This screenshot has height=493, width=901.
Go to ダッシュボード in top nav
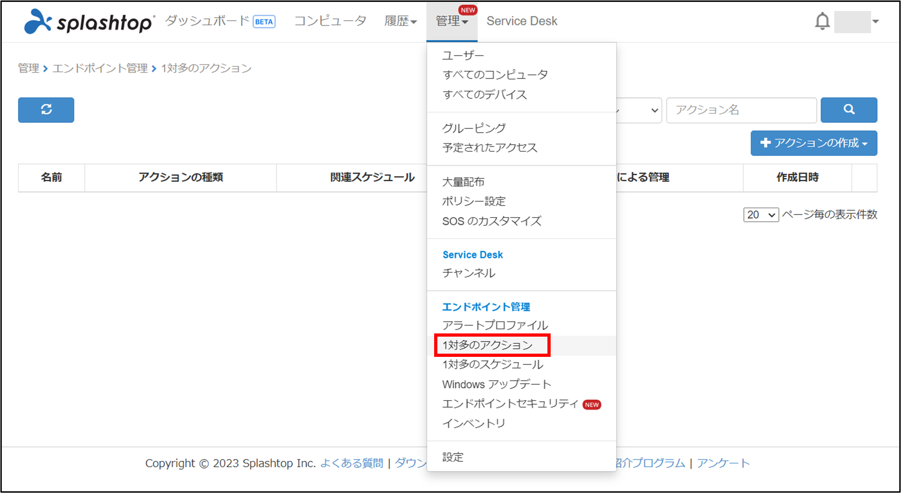pos(207,21)
